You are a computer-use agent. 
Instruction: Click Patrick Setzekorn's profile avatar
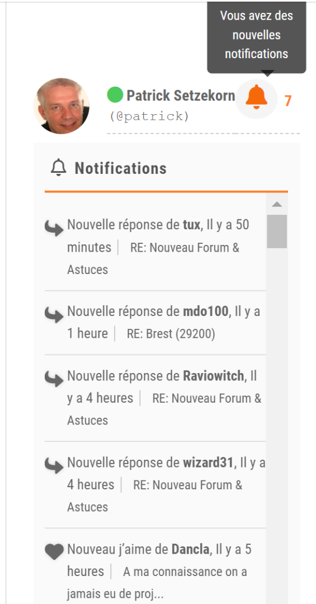click(x=62, y=106)
